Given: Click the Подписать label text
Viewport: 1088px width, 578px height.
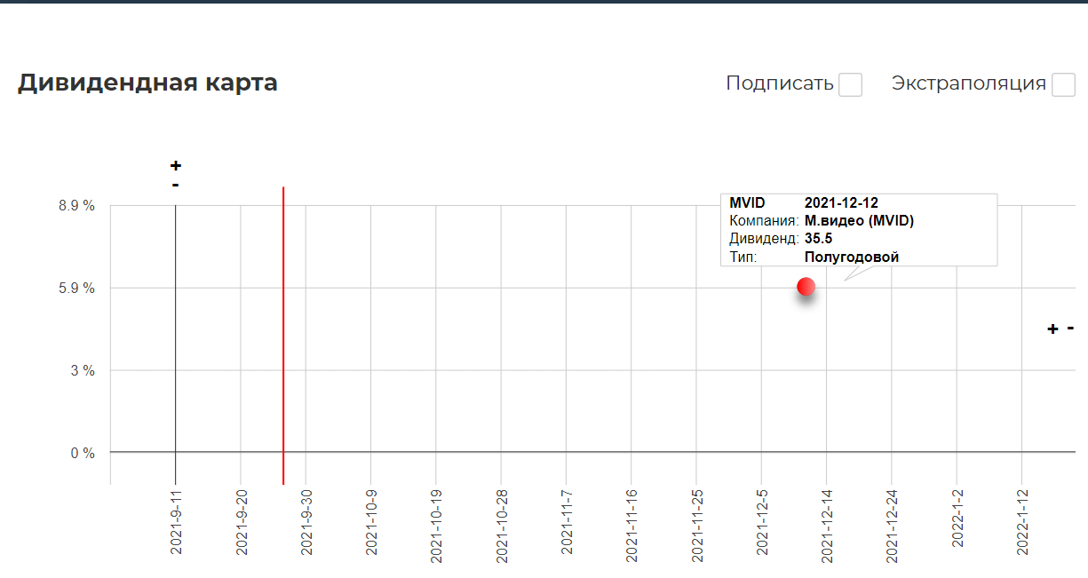Looking at the screenshot, I should [x=780, y=84].
